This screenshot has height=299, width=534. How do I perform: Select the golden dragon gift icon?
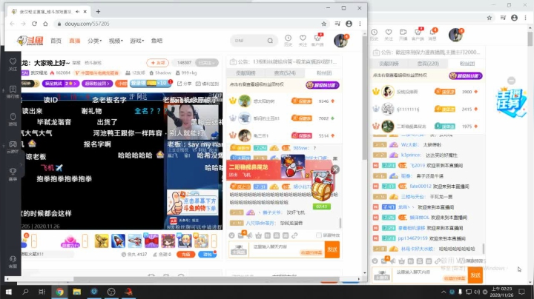click(x=102, y=241)
